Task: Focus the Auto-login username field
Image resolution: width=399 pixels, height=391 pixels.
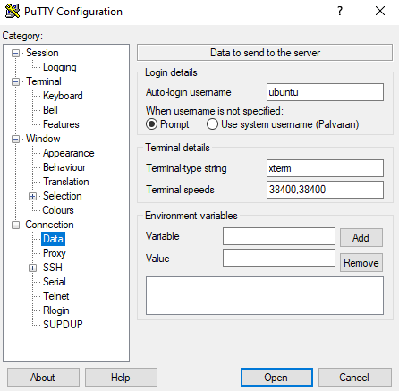Action: [x=325, y=92]
